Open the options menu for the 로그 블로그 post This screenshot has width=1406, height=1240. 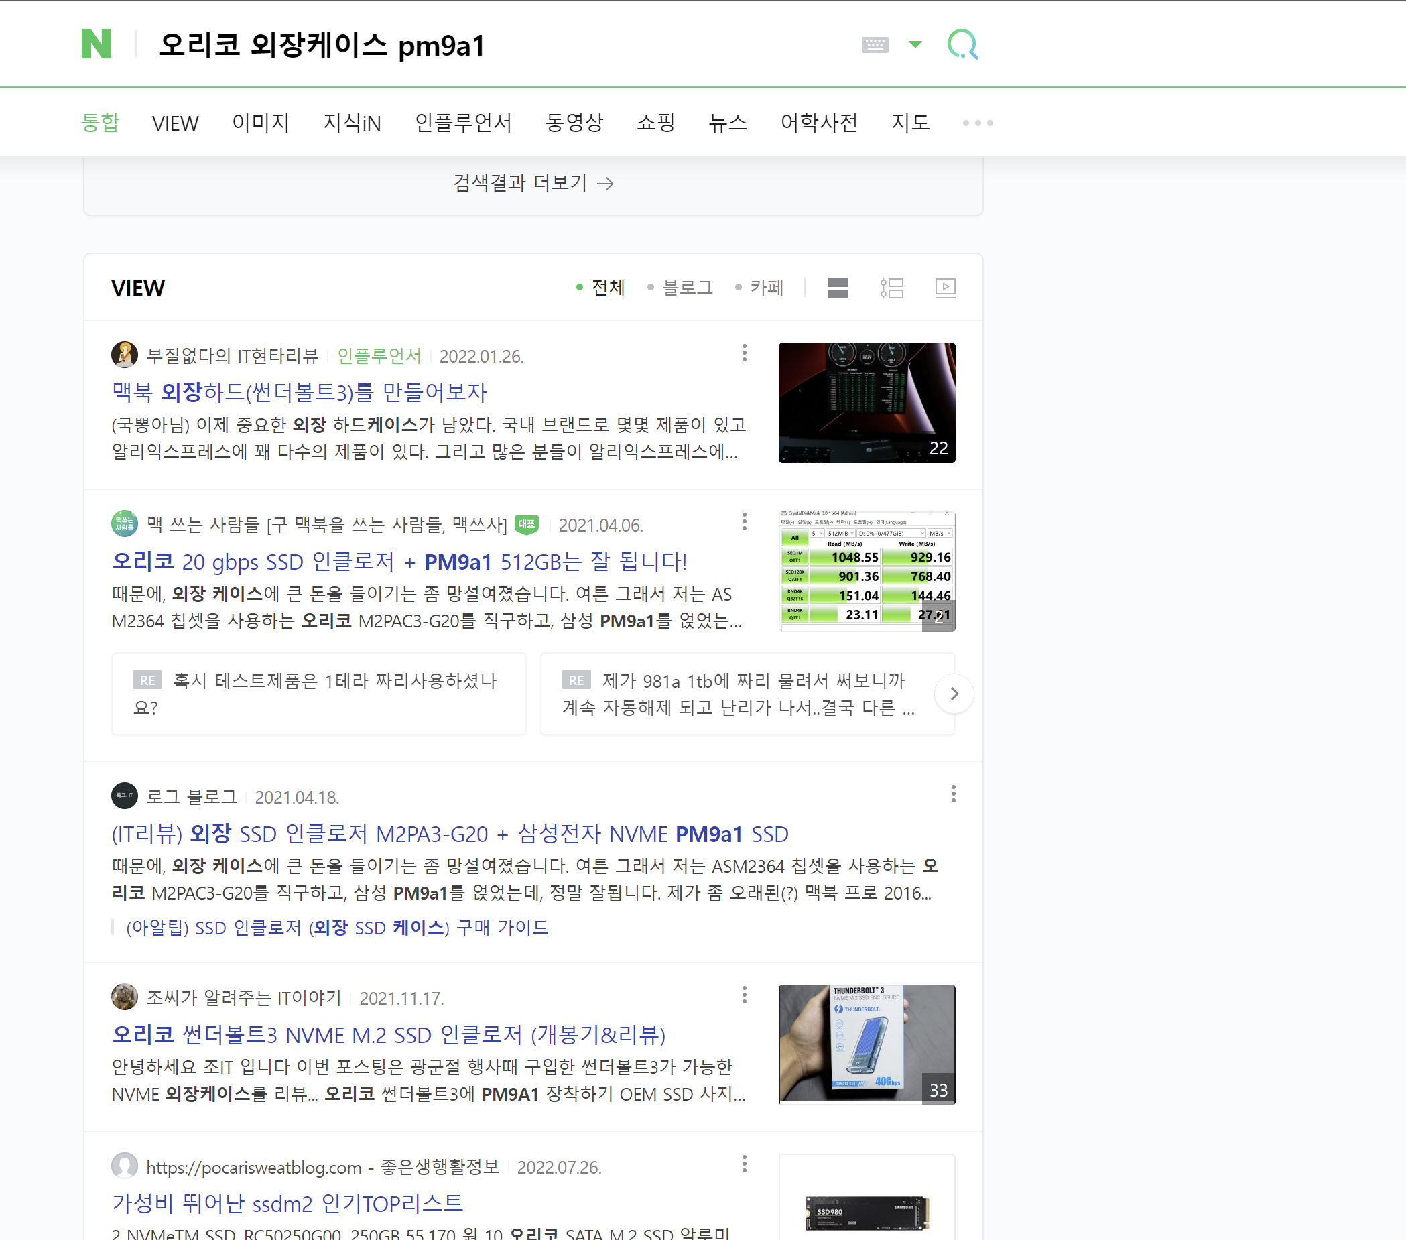coord(953,794)
